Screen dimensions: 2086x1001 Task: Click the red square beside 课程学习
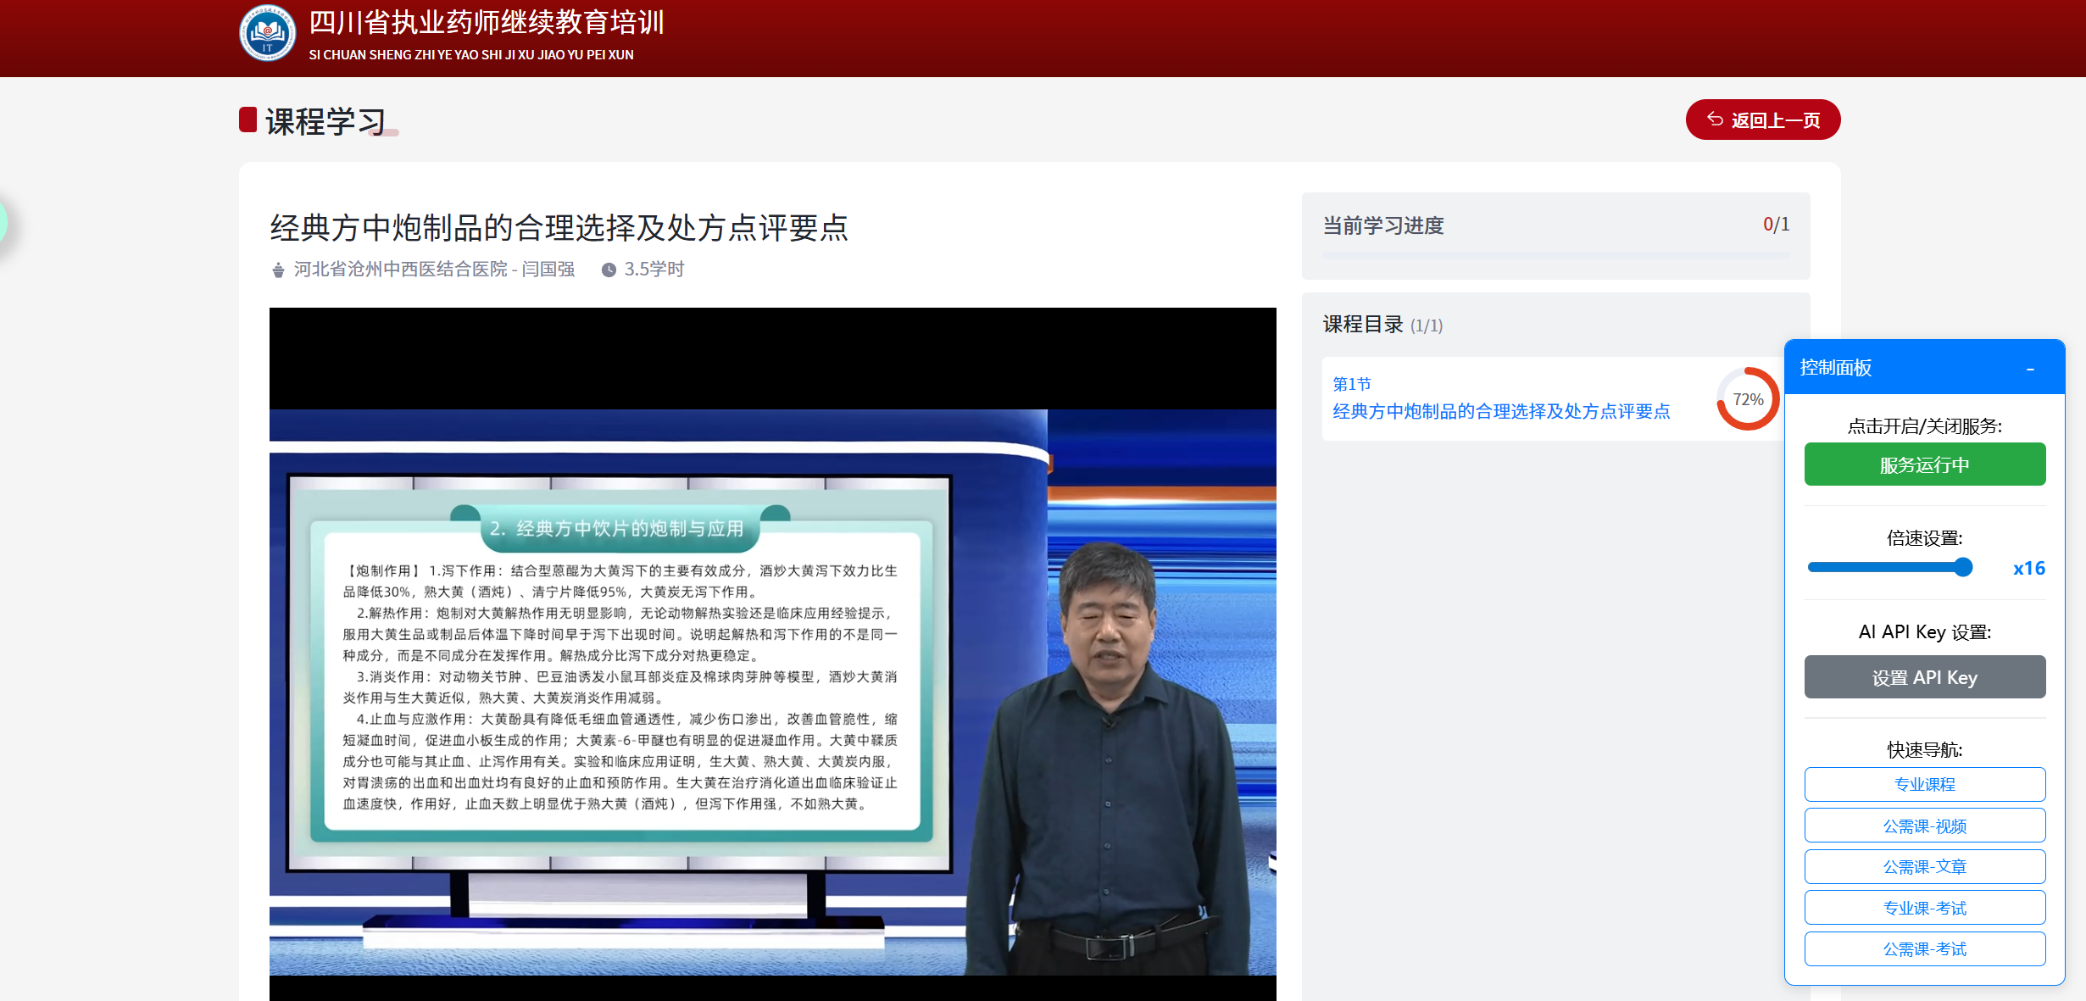tap(248, 120)
